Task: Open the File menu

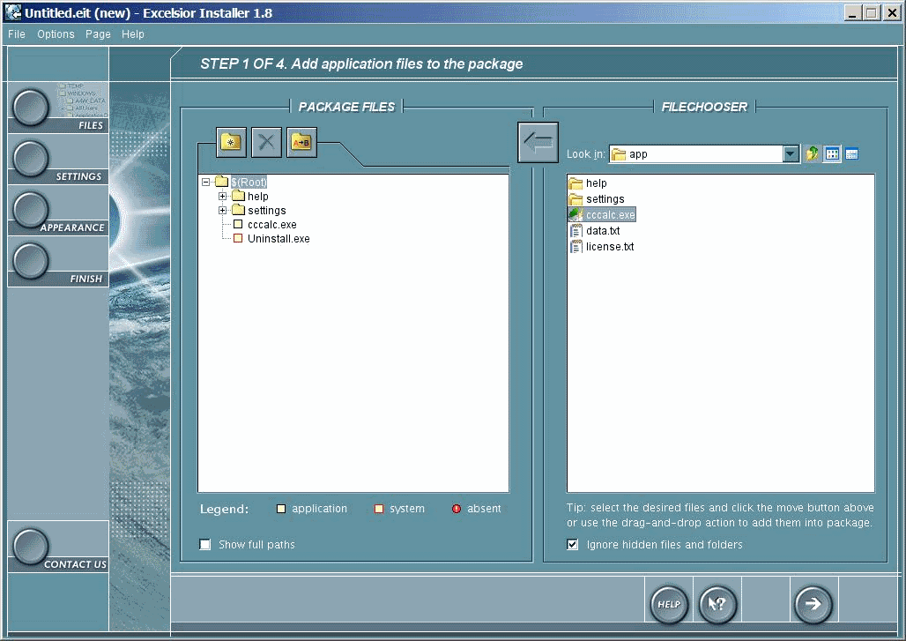Action: [x=17, y=34]
